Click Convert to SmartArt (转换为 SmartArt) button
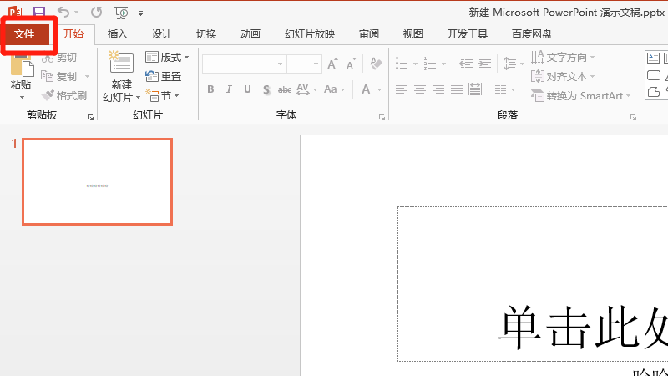Screen dimensions: 668x376 click(579, 95)
